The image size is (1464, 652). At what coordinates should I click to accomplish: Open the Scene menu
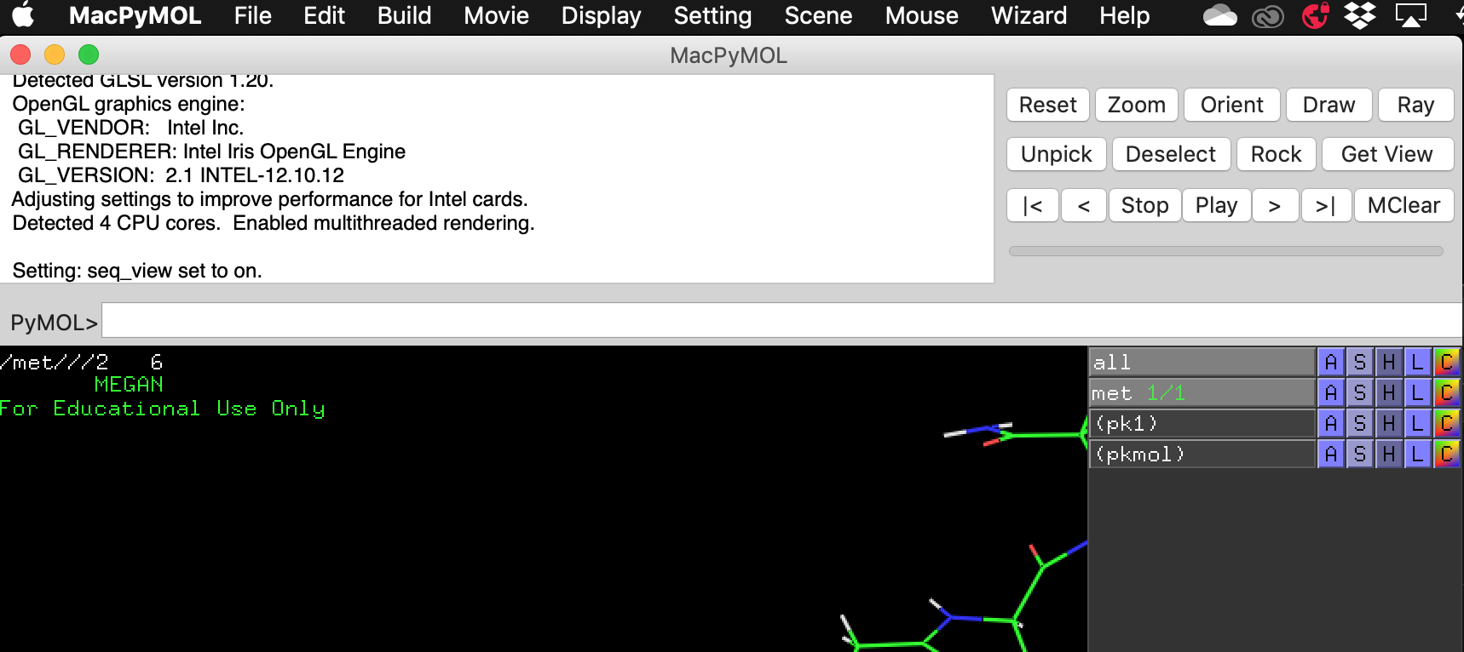(819, 15)
